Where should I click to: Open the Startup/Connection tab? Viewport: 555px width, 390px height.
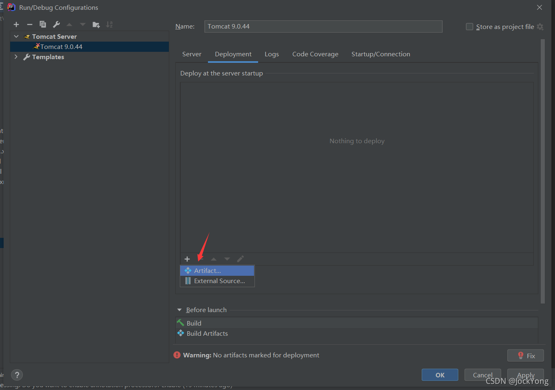tap(381, 54)
